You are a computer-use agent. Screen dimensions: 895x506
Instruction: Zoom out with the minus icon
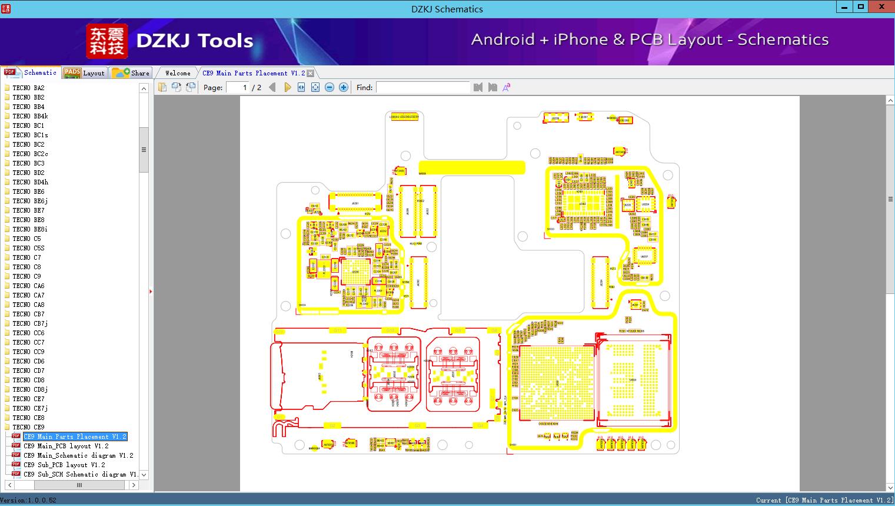(x=330, y=87)
